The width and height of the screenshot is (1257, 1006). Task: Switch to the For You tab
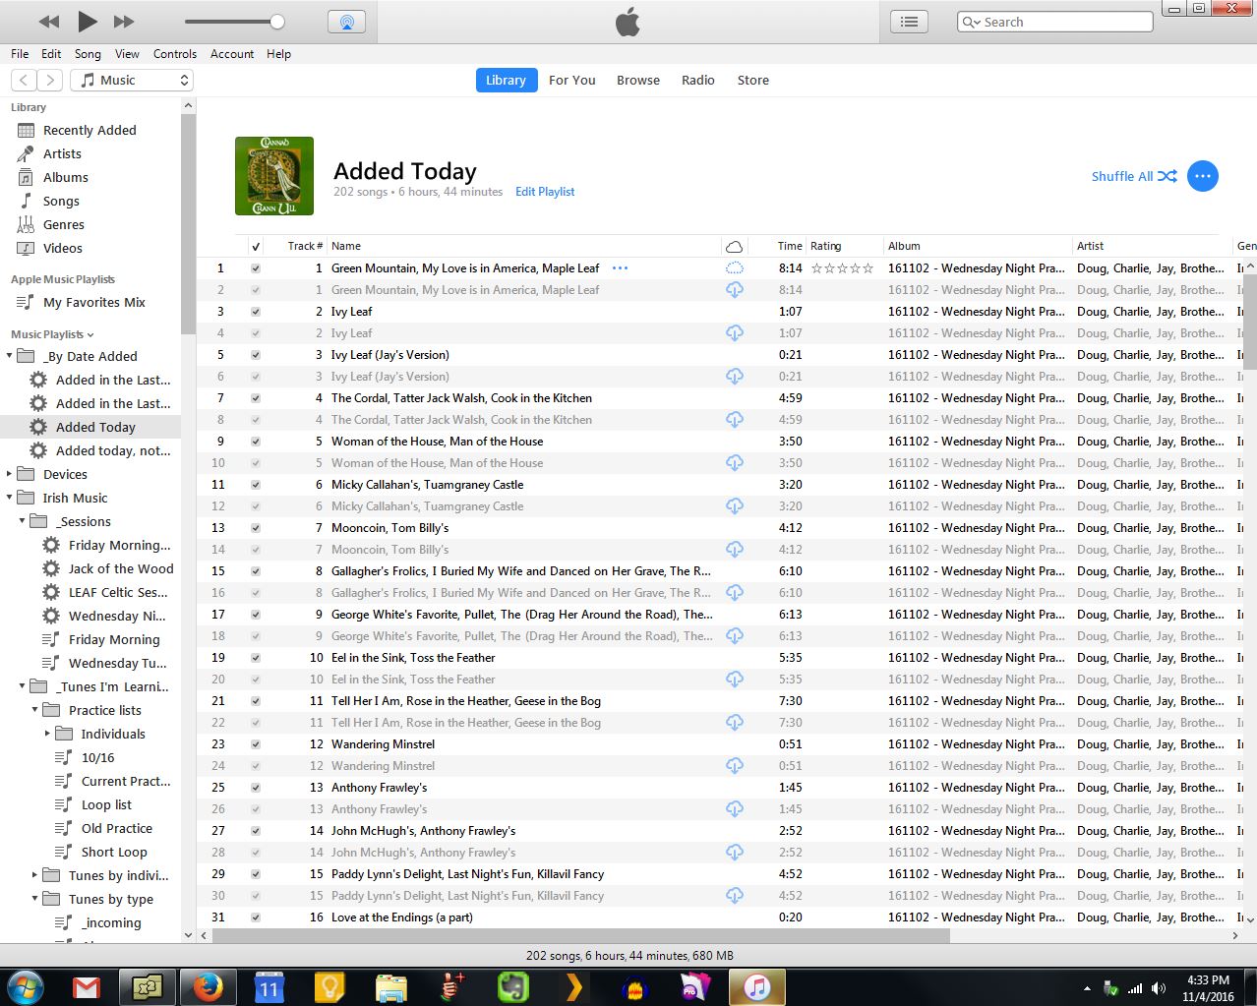click(x=572, y=80)
